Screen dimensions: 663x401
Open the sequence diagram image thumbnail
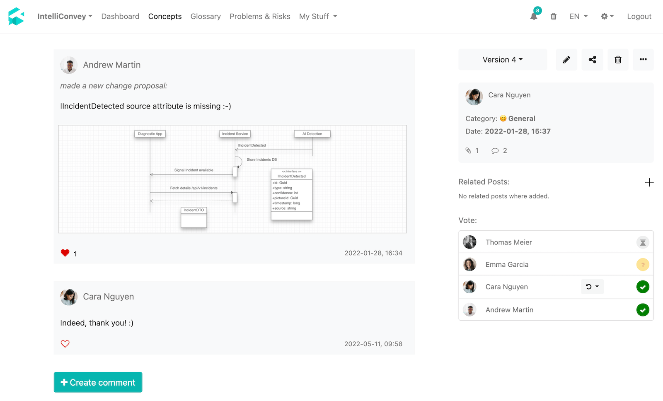(232, 179)
